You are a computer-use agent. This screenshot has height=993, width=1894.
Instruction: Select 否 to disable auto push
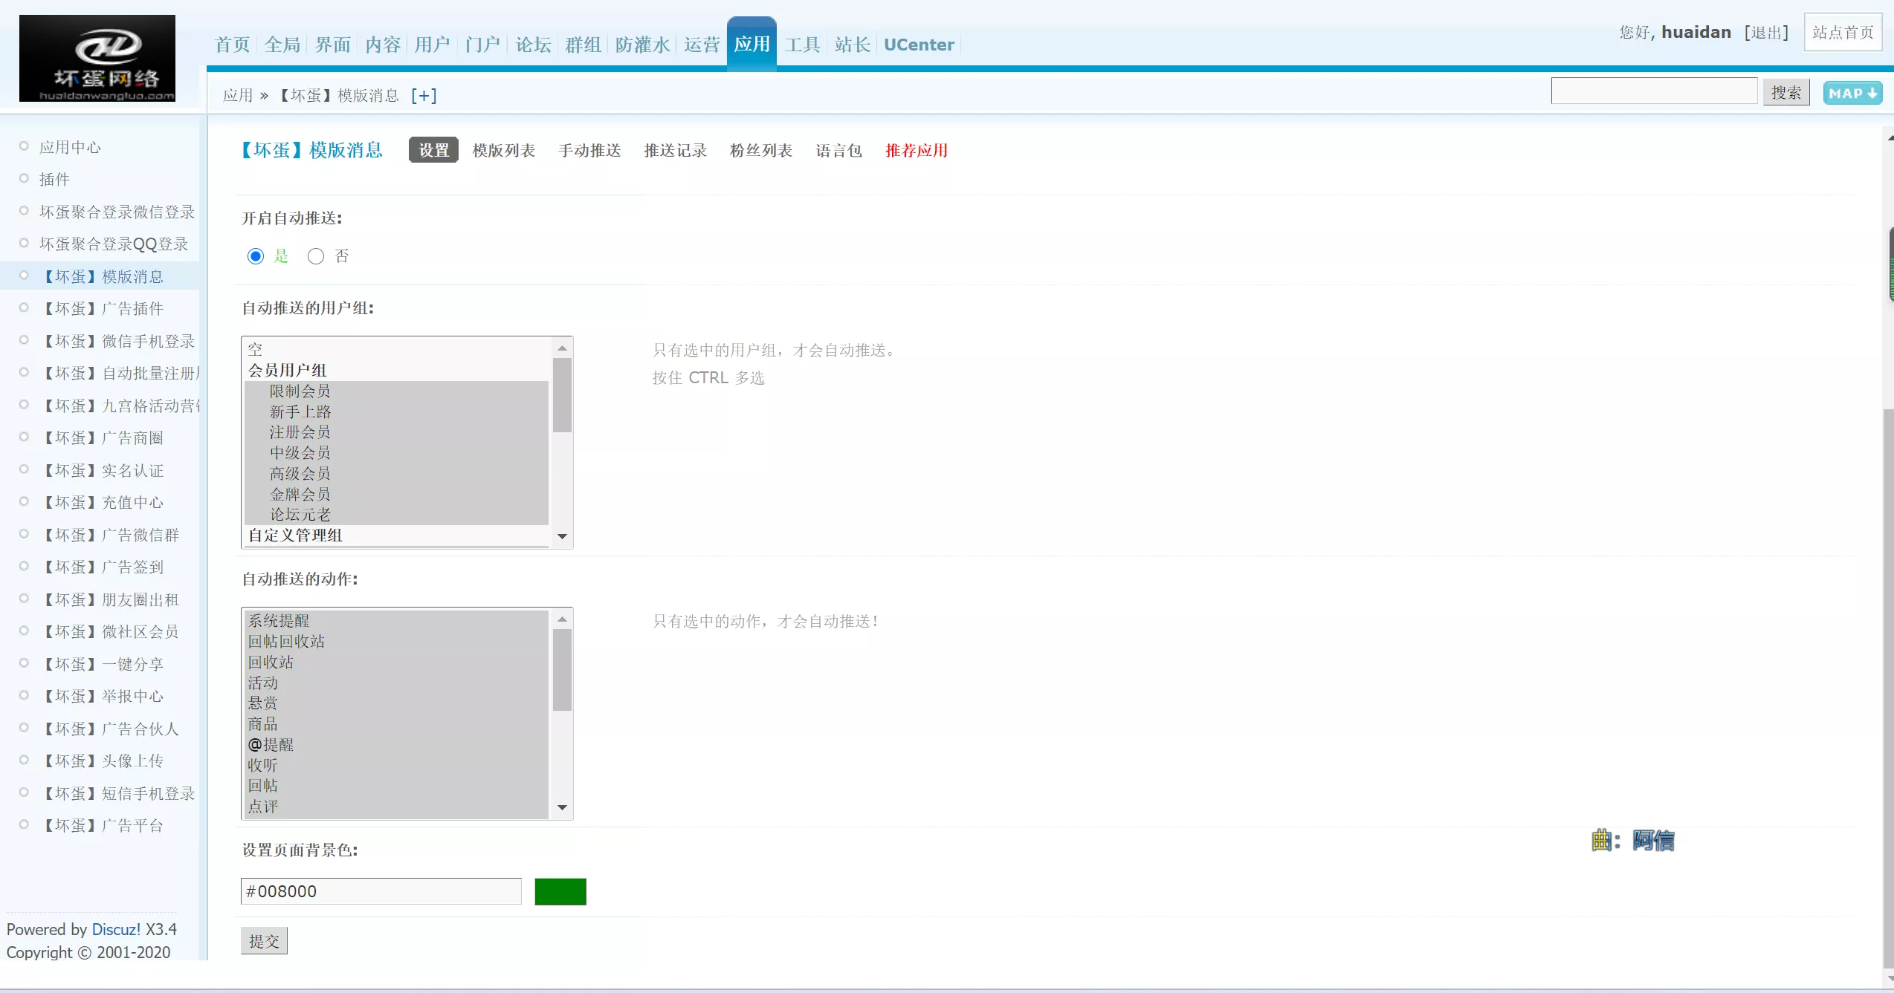(x=316, y=256)
